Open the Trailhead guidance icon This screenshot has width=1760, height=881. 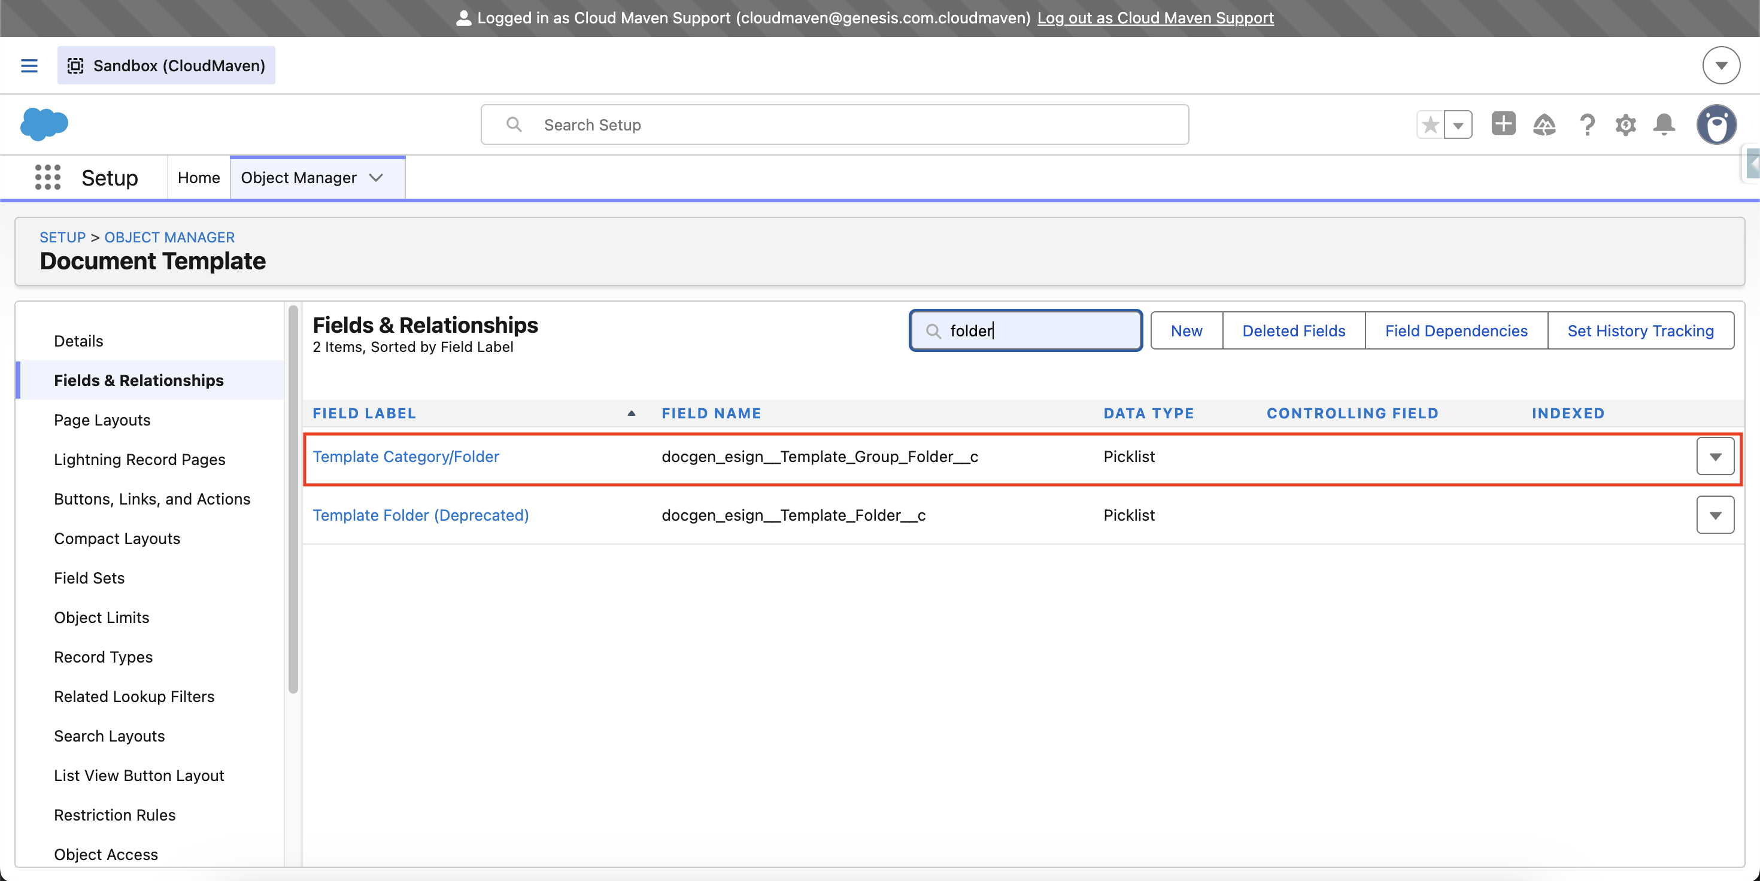click(1544, 124)
